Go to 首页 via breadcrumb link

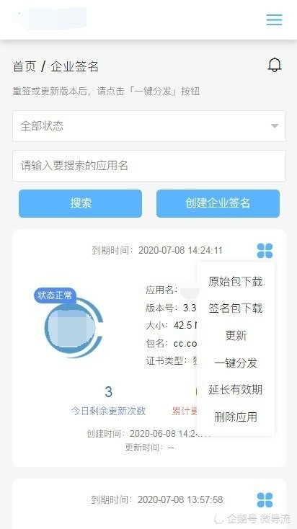tap(25, 66)
